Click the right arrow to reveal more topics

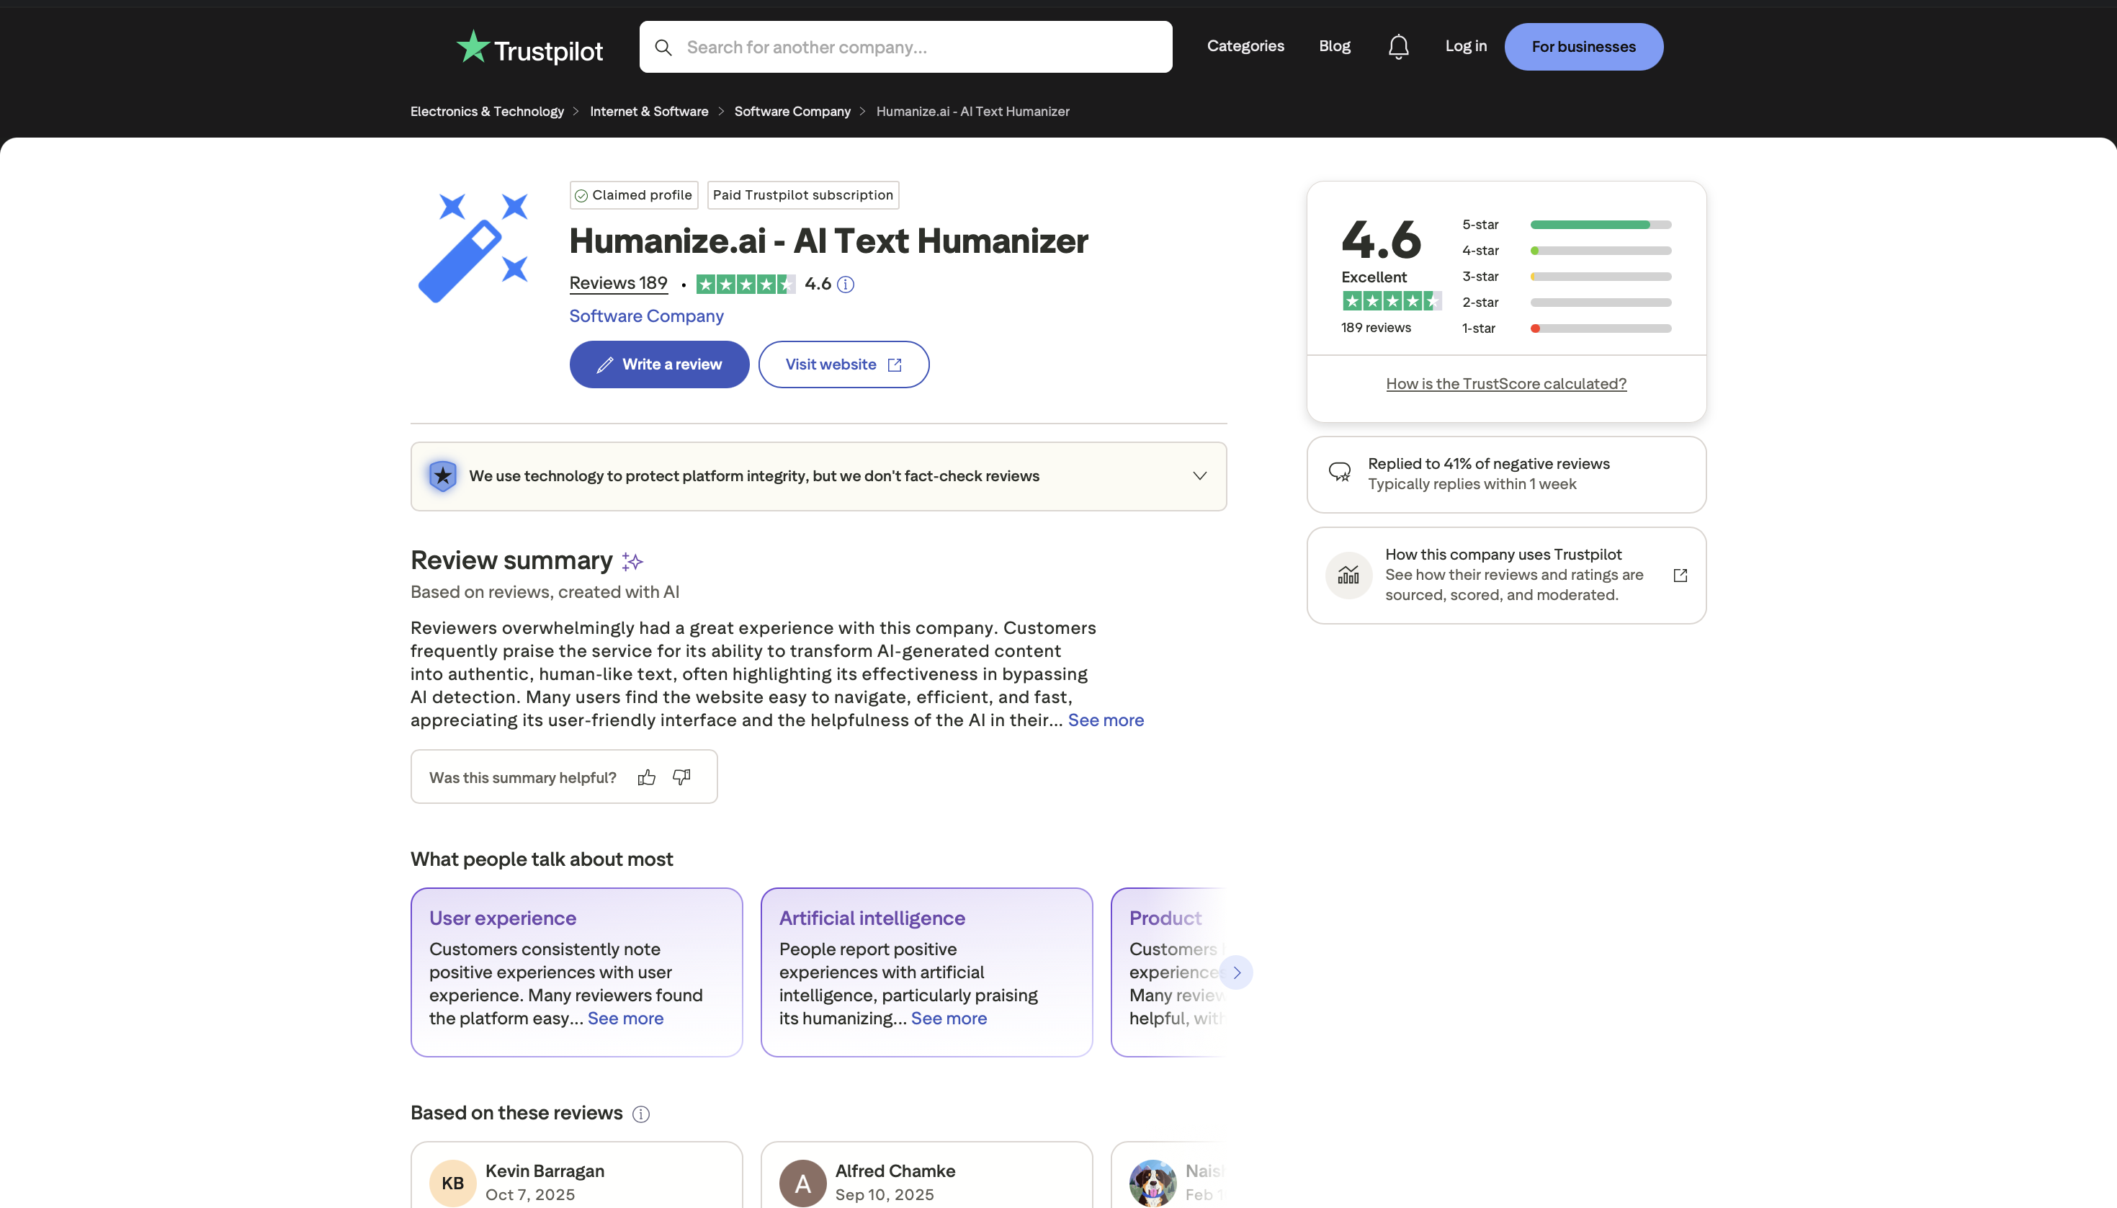1235,972
